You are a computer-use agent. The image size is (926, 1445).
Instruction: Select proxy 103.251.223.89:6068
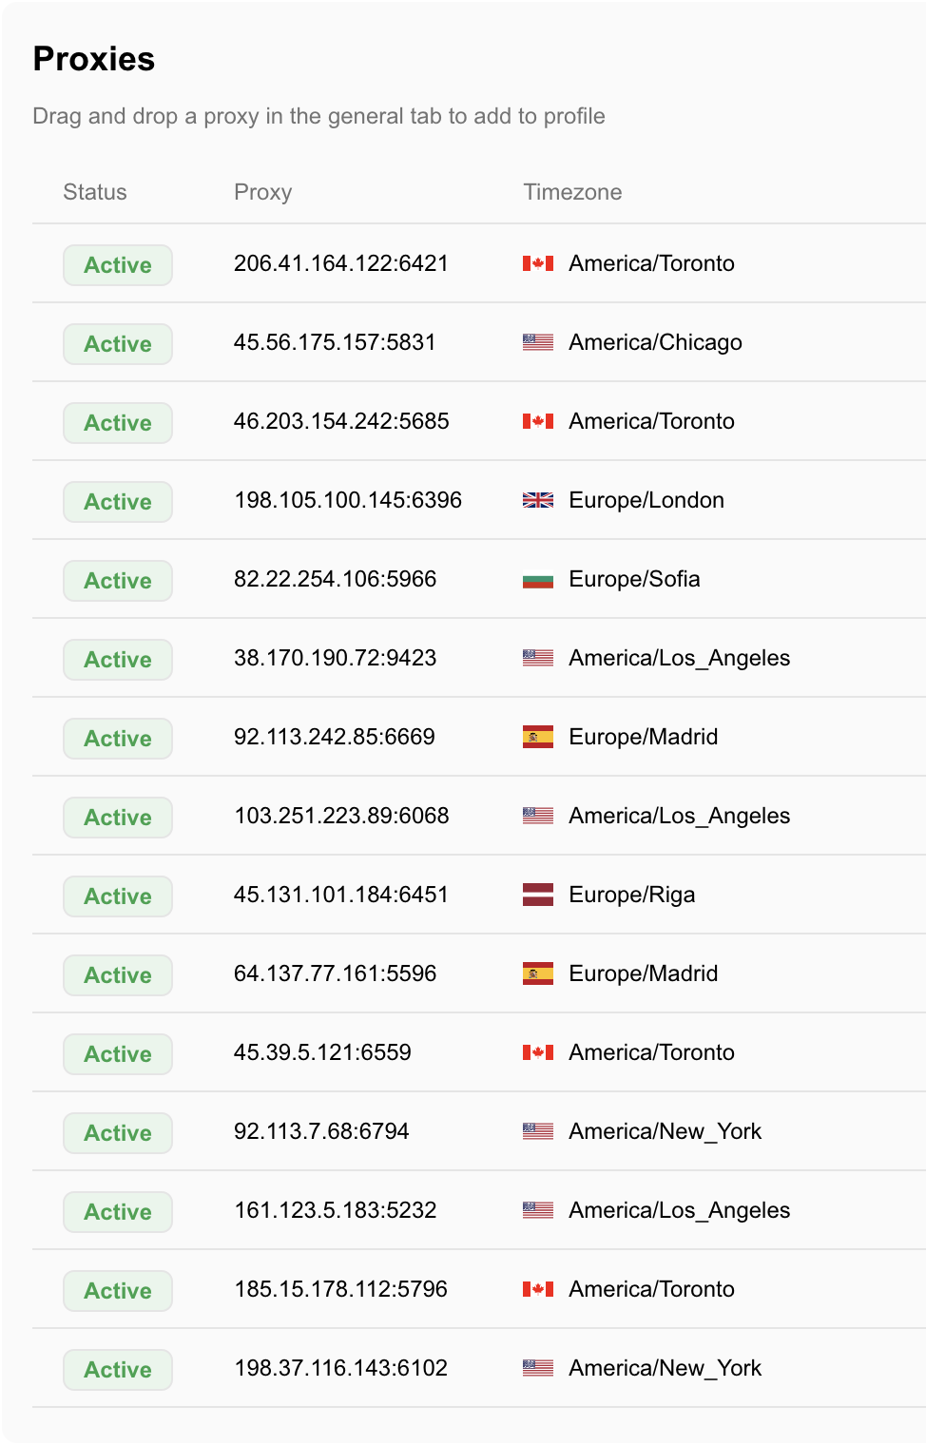(342, 816)
